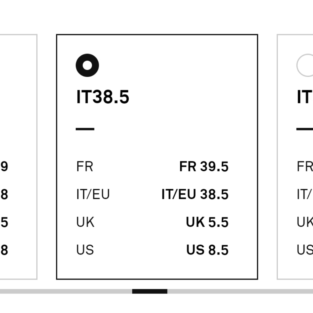Click the UK 5.5 conversion value
Viewport: 313px width, 313px height.
point(207,222)
